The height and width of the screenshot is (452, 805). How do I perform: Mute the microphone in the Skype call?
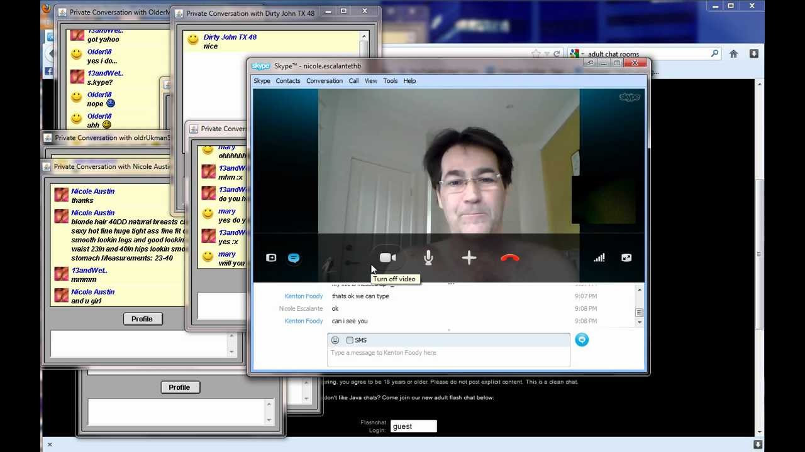[428, 258]
